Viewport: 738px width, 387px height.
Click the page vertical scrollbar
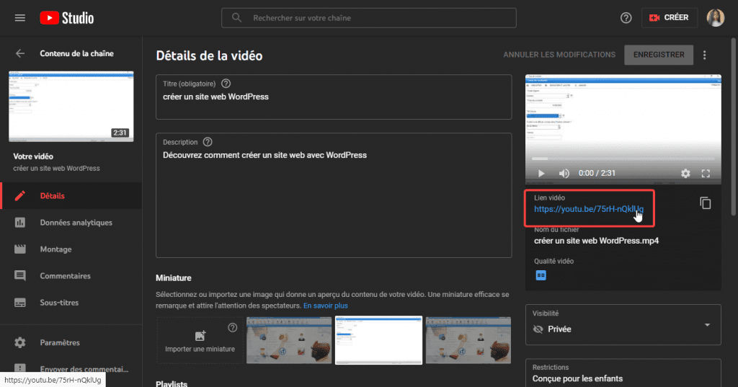coord(733,127)
